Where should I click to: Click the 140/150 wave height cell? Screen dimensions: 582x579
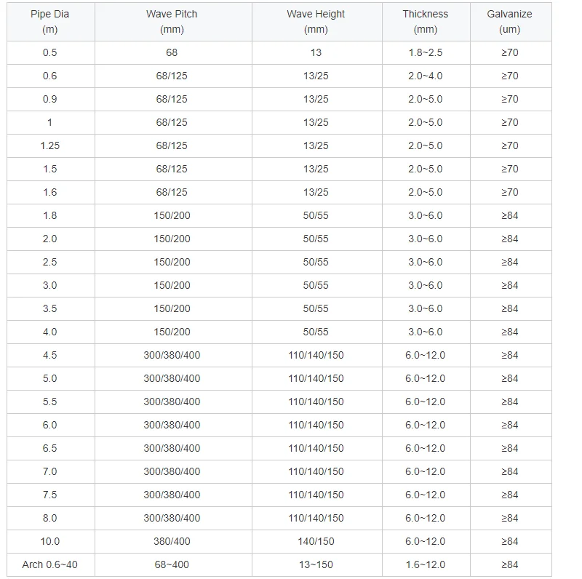coord(316,541)
